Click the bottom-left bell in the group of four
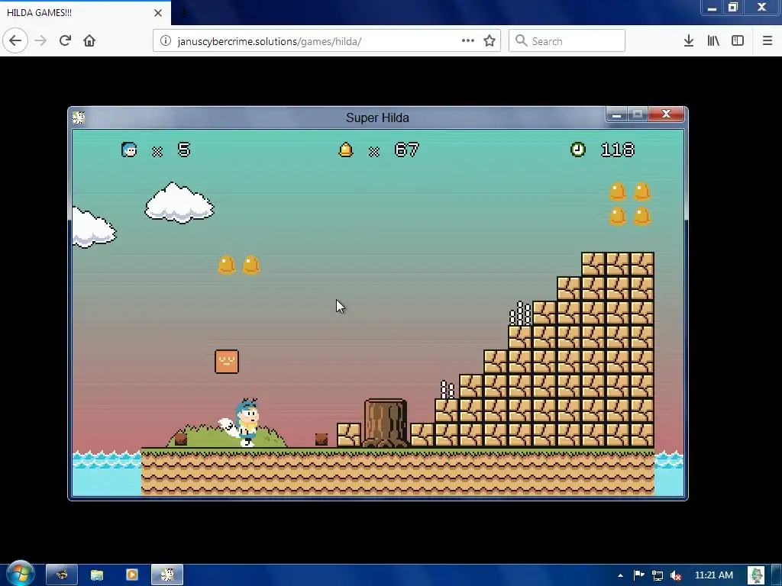 [617, 216]
